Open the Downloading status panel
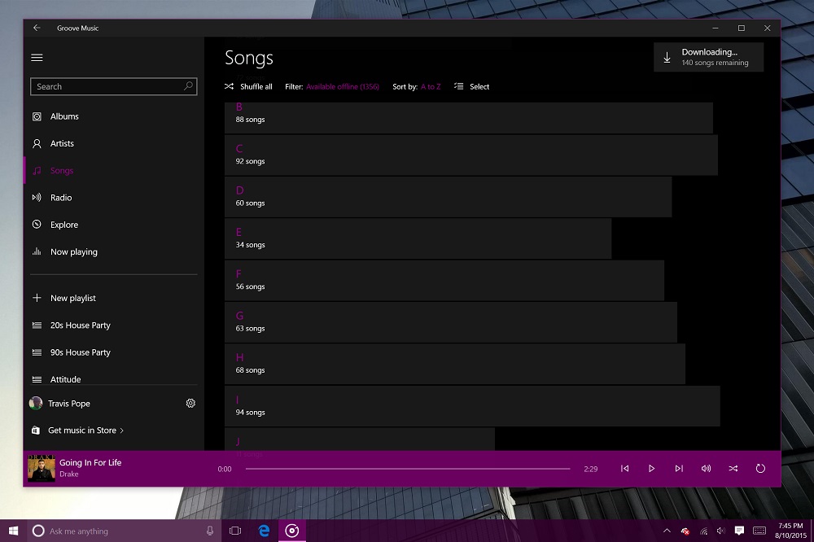 coord(709,57)
